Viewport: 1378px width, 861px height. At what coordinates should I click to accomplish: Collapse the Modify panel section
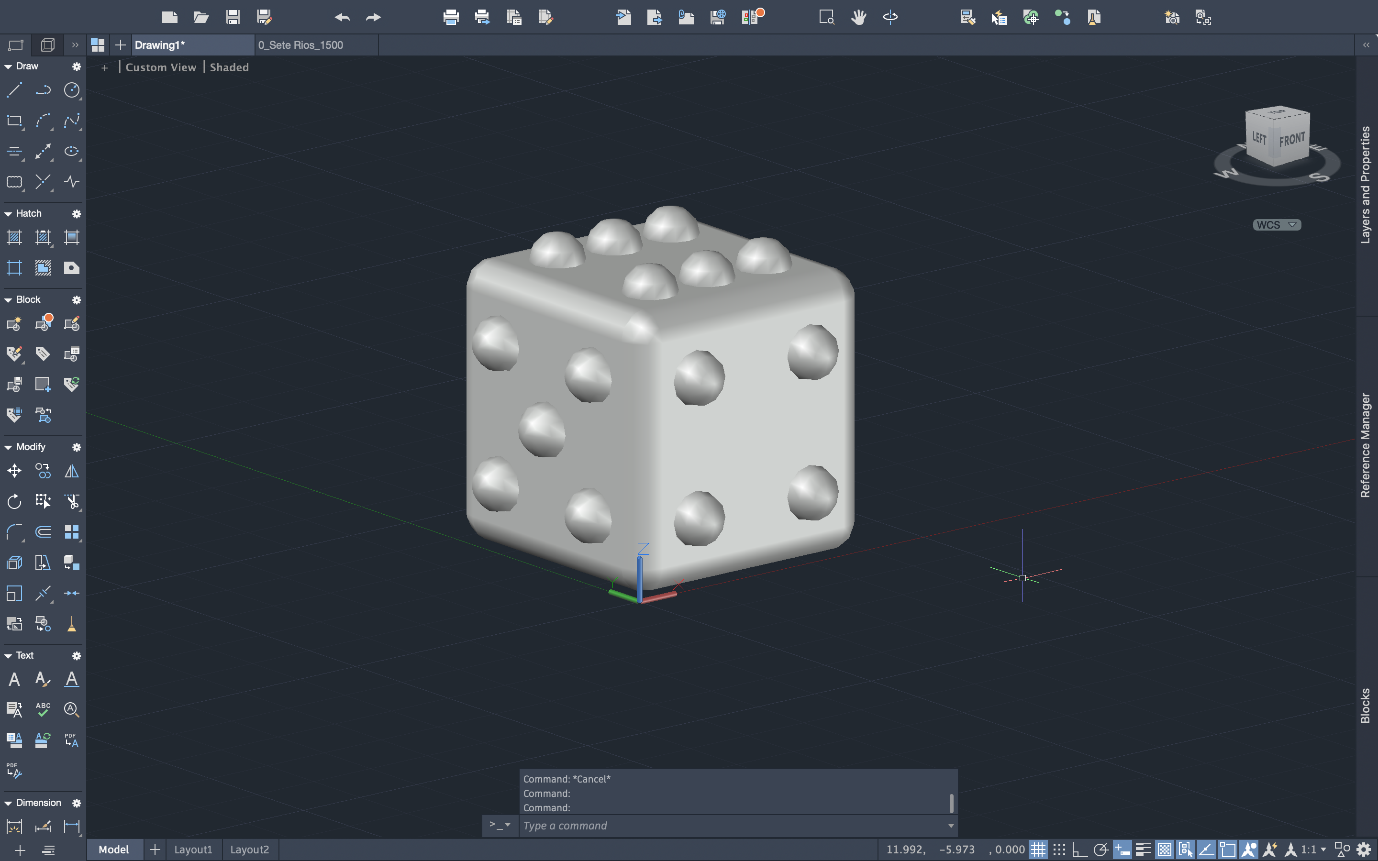click(9, 448)
